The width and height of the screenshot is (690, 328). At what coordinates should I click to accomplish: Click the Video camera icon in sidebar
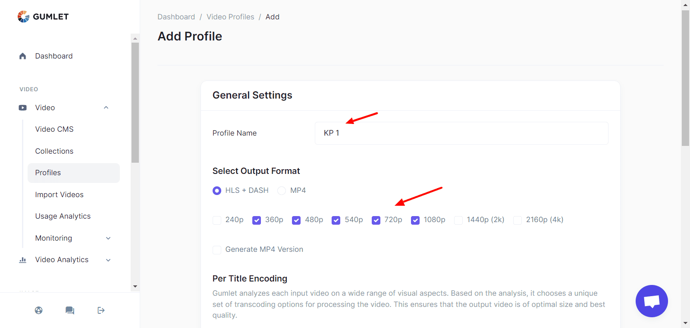click(x=23, y=108)
